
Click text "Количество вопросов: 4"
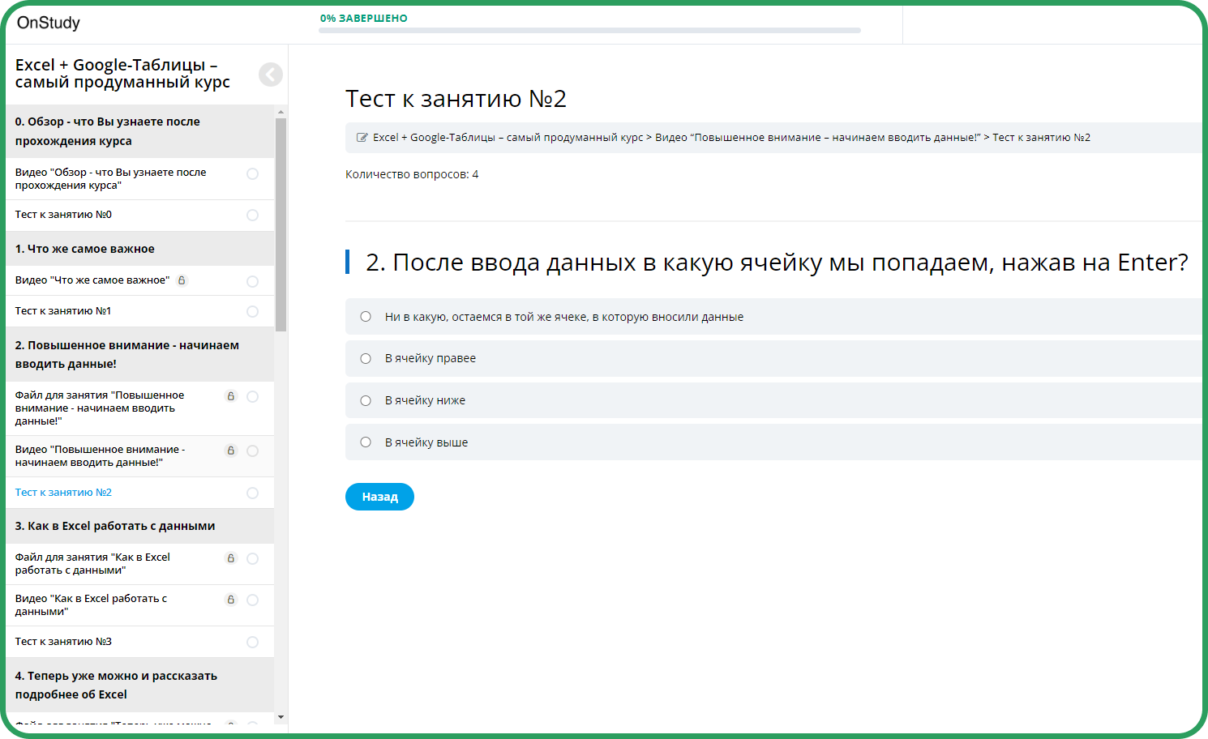click(412, 174)
